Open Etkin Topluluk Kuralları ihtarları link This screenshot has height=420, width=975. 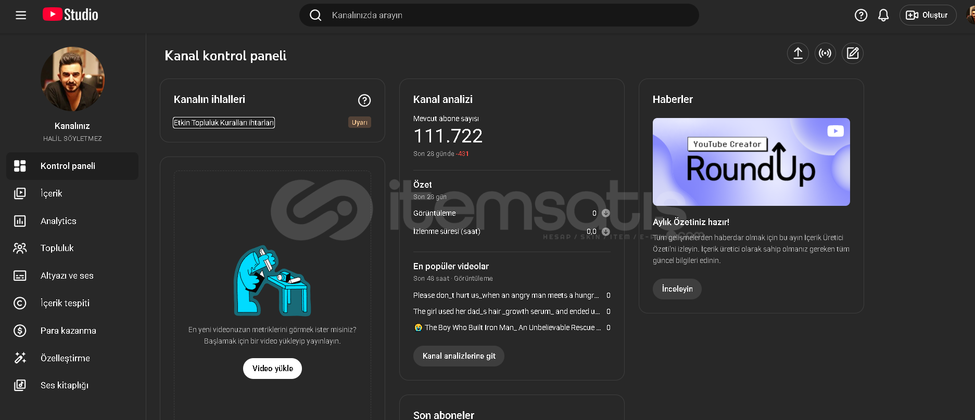point(224,123)
